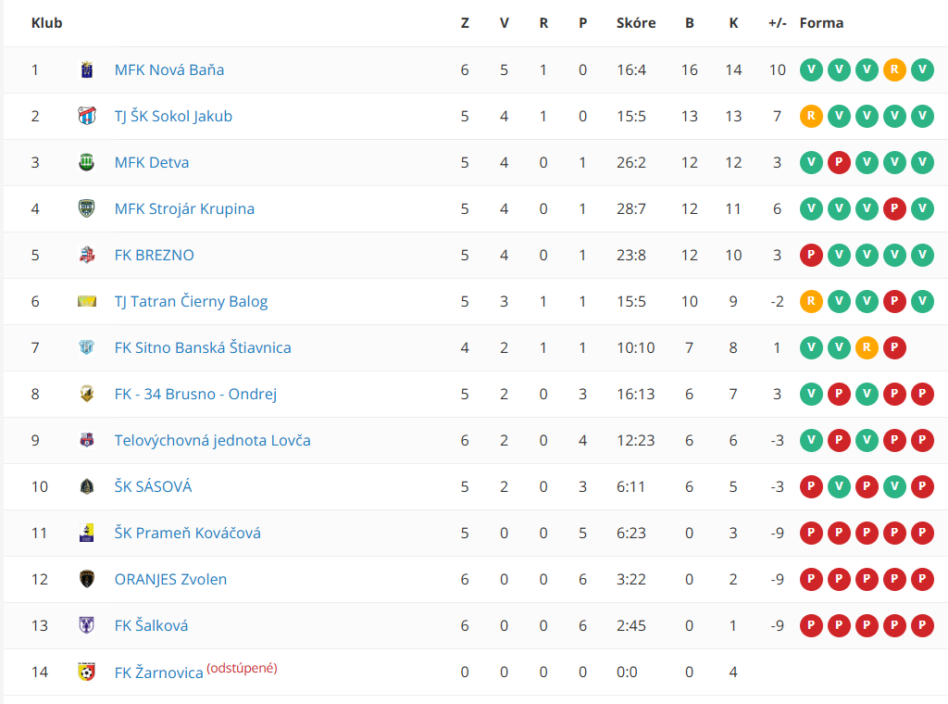Click the Forma column header
The image size is (948, 704).
pyautogui.click(x=821, y=23)
